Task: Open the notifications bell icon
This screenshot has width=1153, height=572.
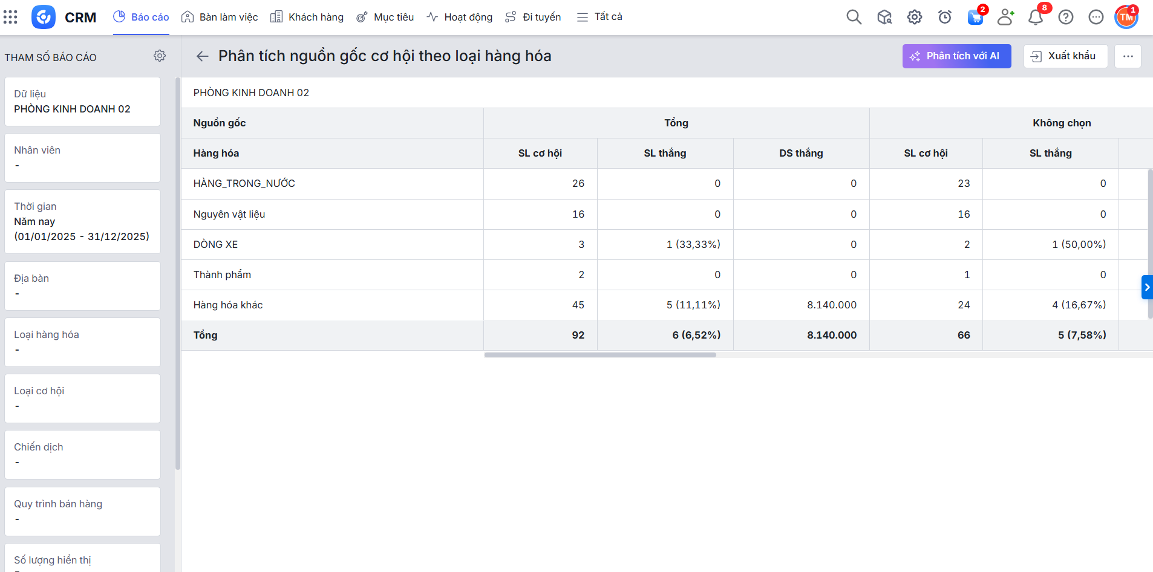Action: 1035,17
